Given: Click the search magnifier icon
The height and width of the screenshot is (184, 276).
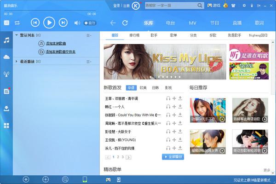Looking at the screenshot, I should [200, 6].
